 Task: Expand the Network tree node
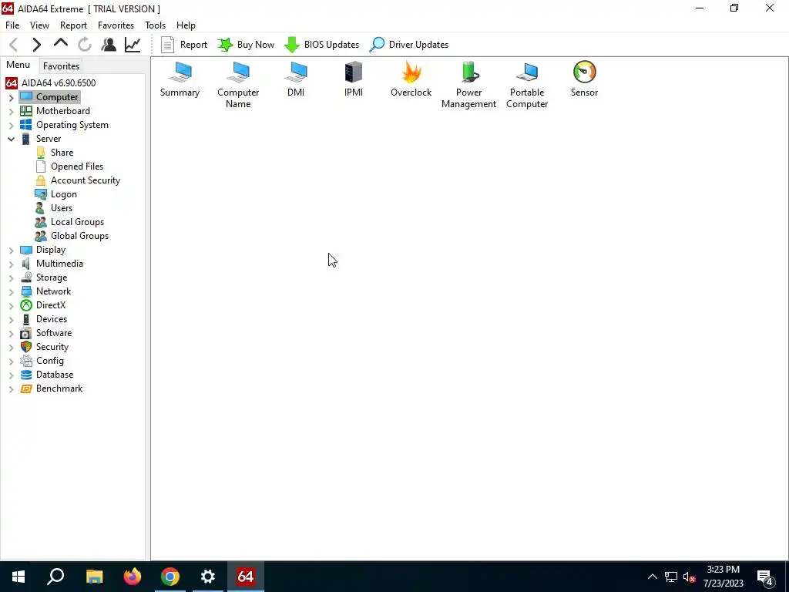pyautogui.click(x=11, y=292)
